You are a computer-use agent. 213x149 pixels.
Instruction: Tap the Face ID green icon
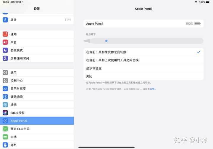[x=5, y=129]
